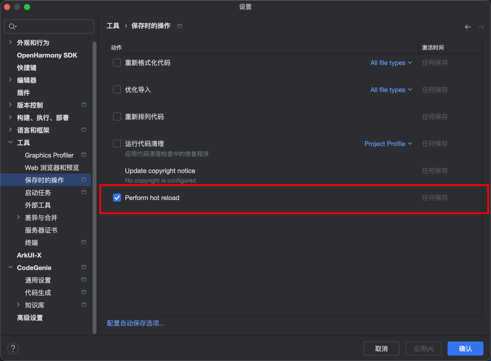Image resolution: width=491 pixels, height=361 pixels.
Task: Click the forward navigation arrow
Action: click(481, 27)
